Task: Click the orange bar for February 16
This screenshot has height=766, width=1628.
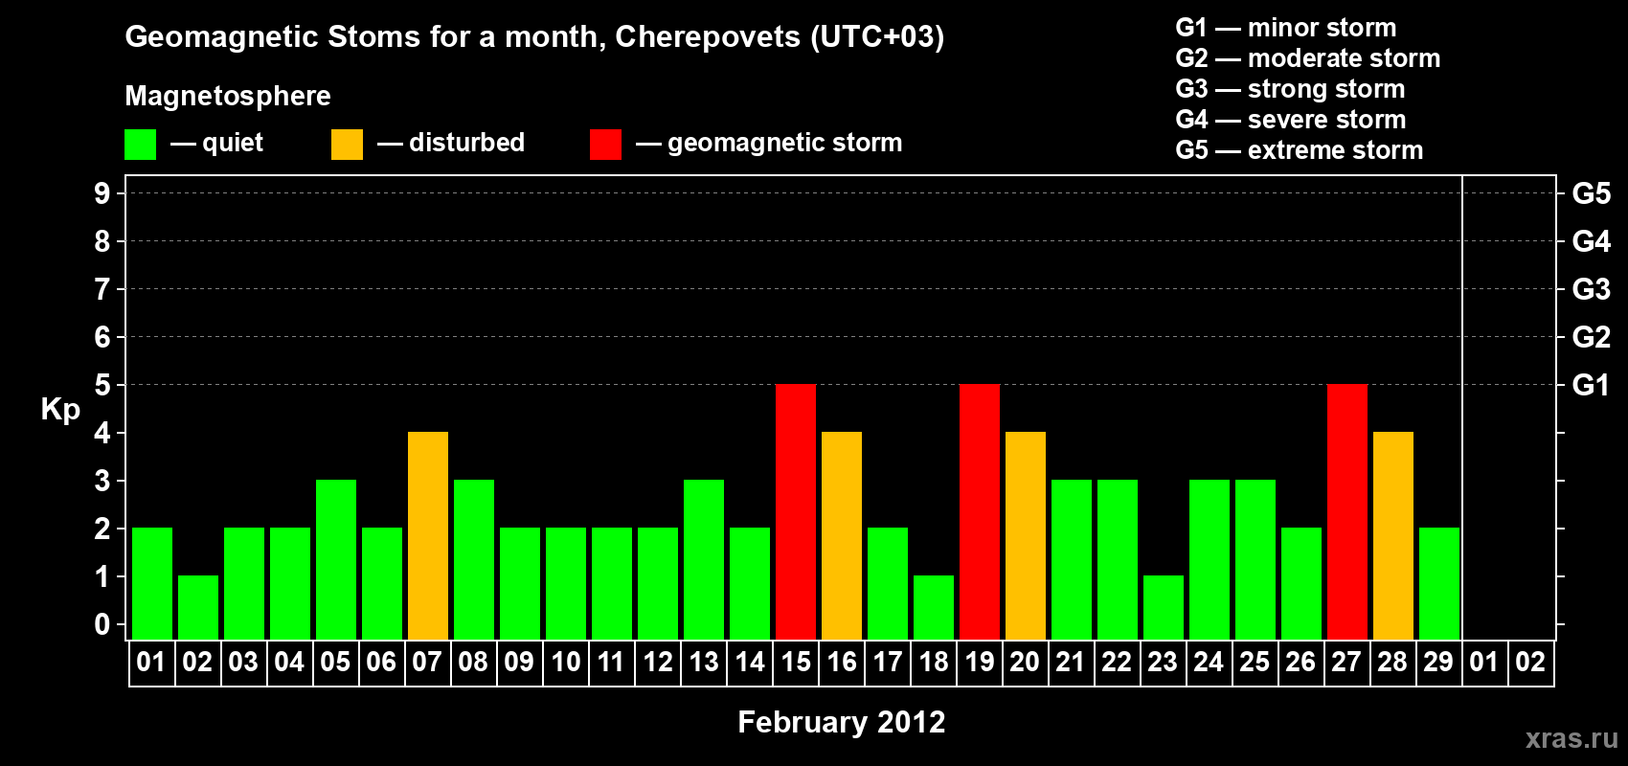Action: (x=842, y=536)
